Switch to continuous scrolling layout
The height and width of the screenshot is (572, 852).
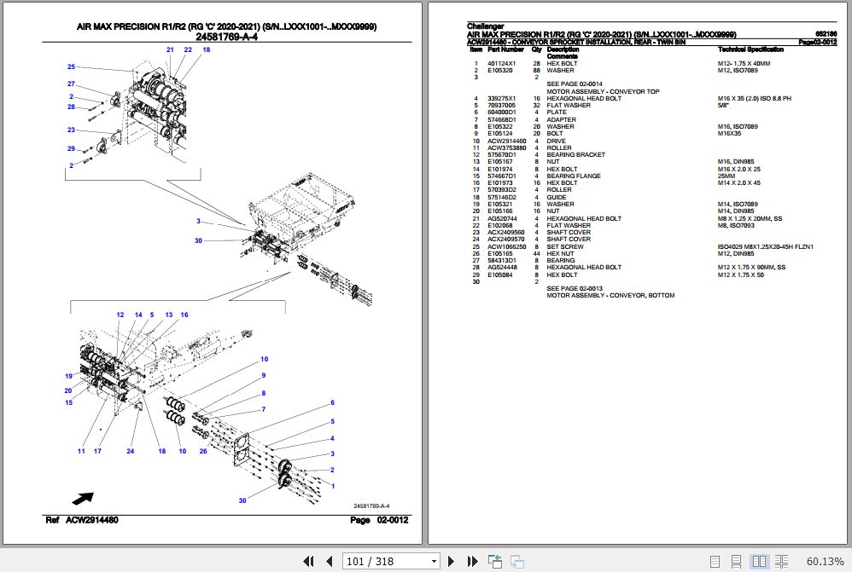(737, 561)
